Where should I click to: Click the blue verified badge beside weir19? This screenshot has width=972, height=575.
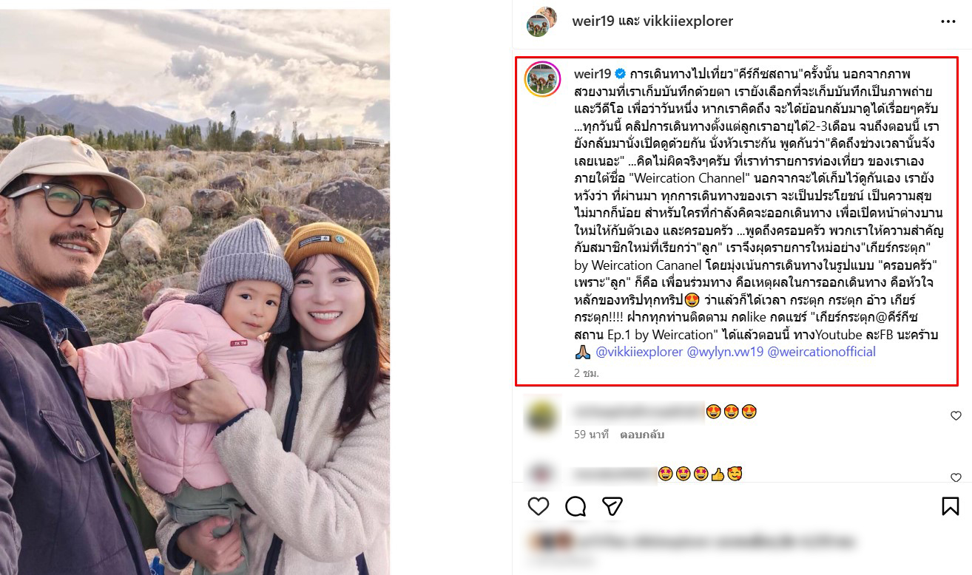621,74
